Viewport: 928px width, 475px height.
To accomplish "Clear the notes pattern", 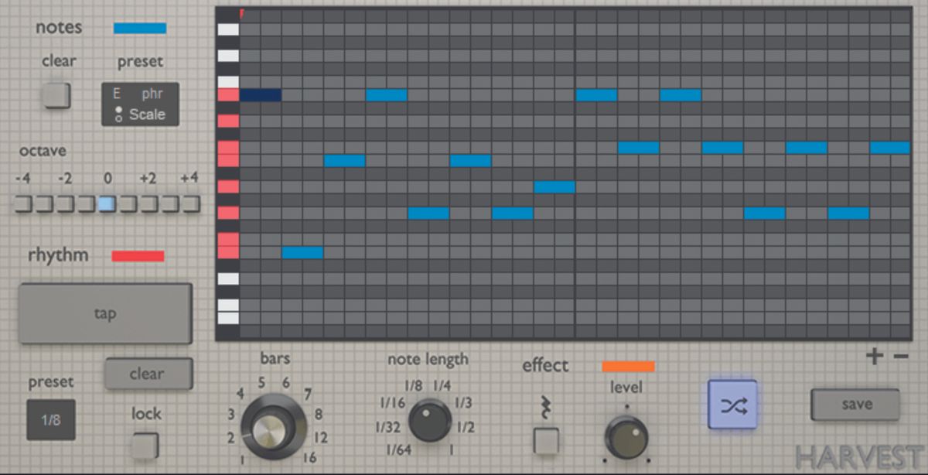I will coord(56,96).
